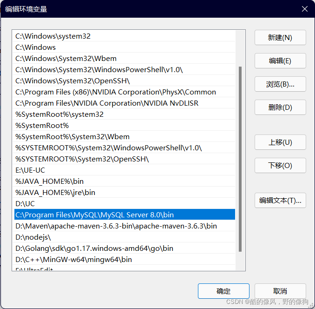Select the MinGW-w64\mingw64\bin entry

pyautogui.click(x=125, y=260)
